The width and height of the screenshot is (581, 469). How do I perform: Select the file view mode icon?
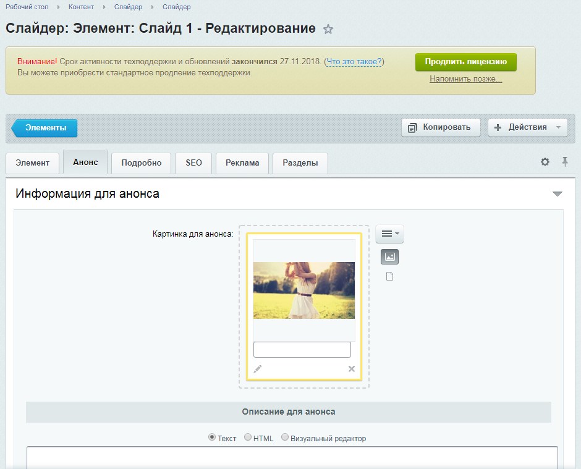[x=389, y=276]
